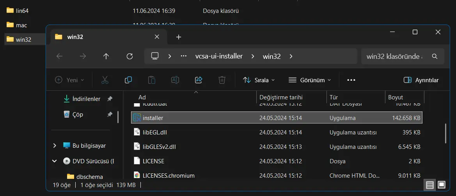This screenshot has width=456, height=196.
Task: Open the Sırala sort dropdown
Action: pos(259,80)
